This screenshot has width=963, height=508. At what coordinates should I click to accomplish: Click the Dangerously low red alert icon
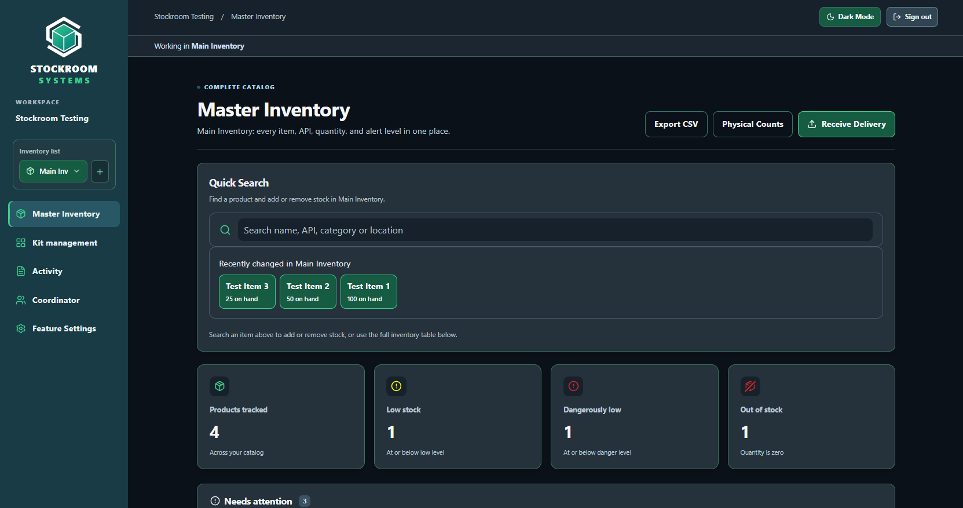573,386
